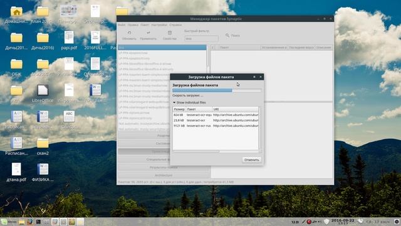The width and height of the screenshot is (401, 226).
Task: Click the shield icon in system tray
Action: (326, 222)
